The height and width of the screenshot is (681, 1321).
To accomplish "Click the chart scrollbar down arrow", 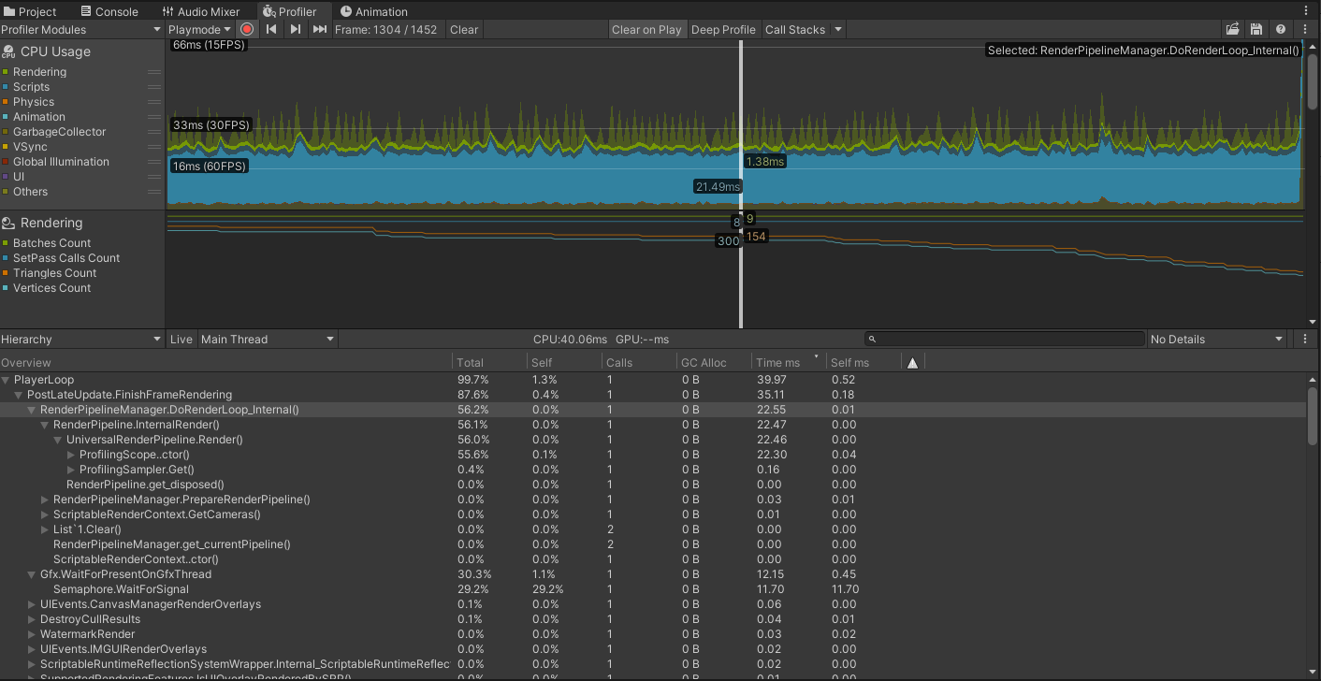I will pyautogui.click(x=1312, y=322).
